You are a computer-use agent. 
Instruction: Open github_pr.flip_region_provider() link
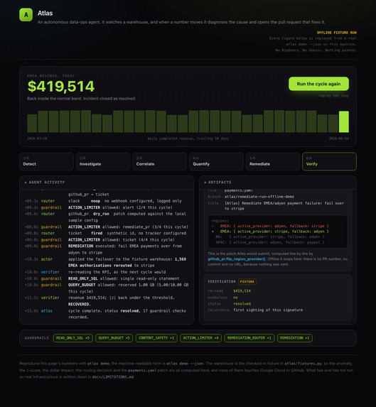pyautogui.click(x=237, y=259)
